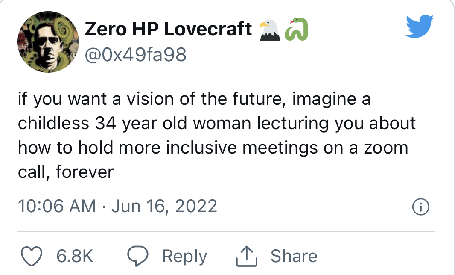Screen dimensions: 455x275
Task: Click the circled info icon
Action: (x=420, y=207)
